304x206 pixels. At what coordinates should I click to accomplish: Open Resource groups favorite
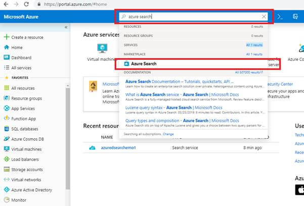pyautogui.click(x=27, y=98)
